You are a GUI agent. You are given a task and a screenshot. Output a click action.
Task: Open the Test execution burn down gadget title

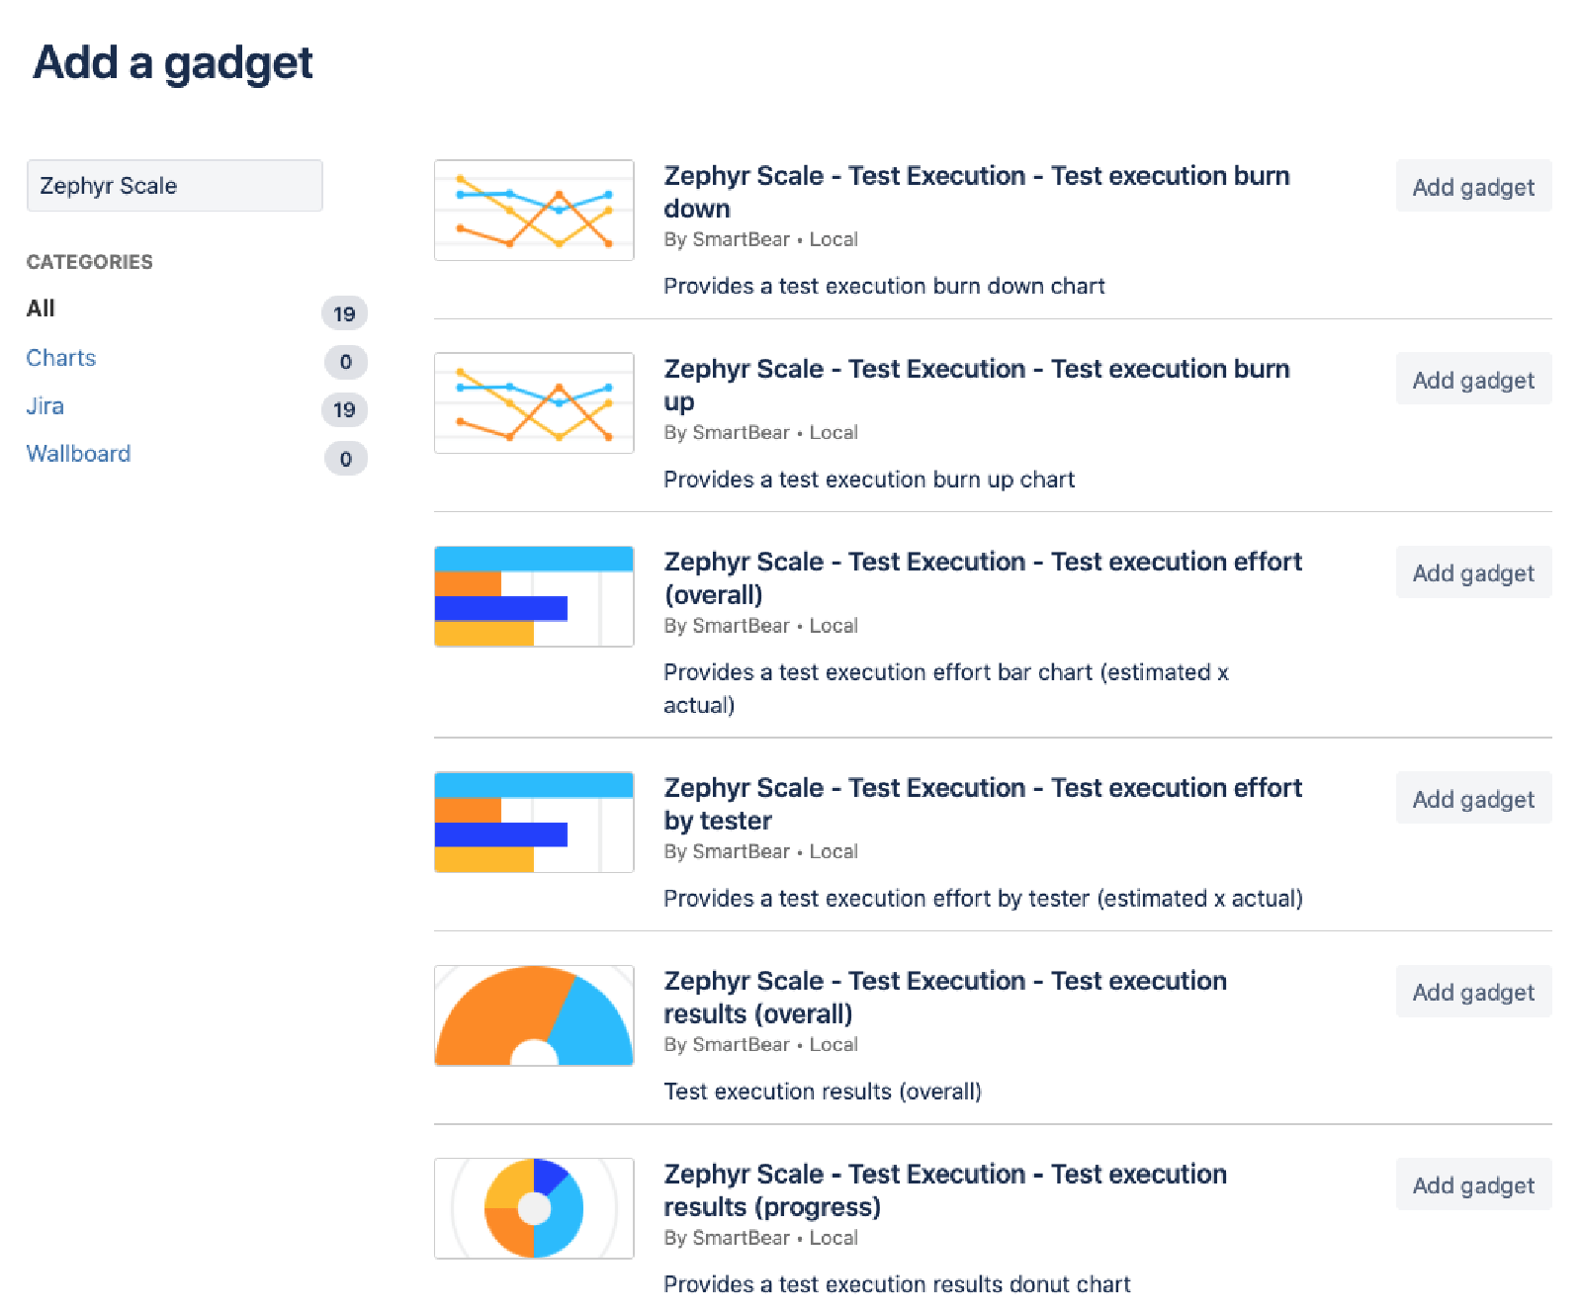976,192
